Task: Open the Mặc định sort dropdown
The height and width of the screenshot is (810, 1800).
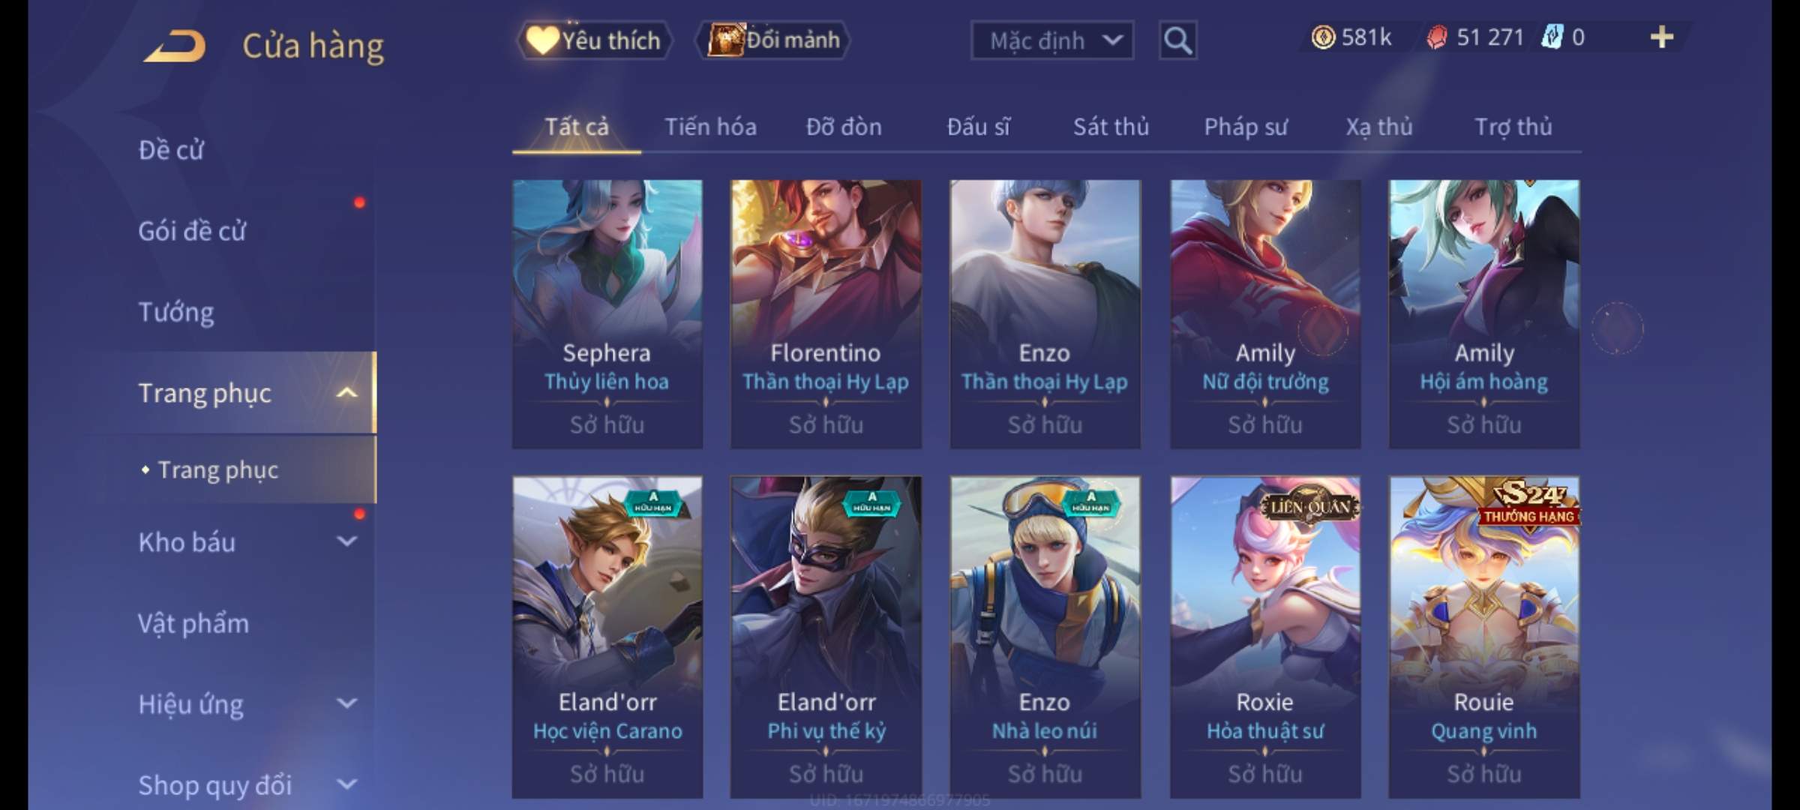Action: tap(1052, 40)
